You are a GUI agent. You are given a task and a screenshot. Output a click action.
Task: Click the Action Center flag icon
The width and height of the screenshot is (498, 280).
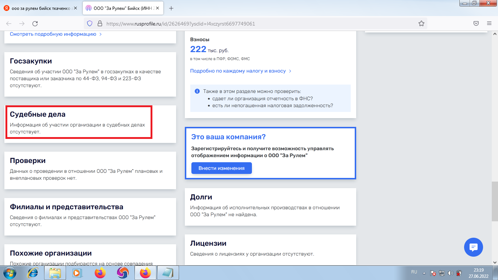[x=434, y=272]
